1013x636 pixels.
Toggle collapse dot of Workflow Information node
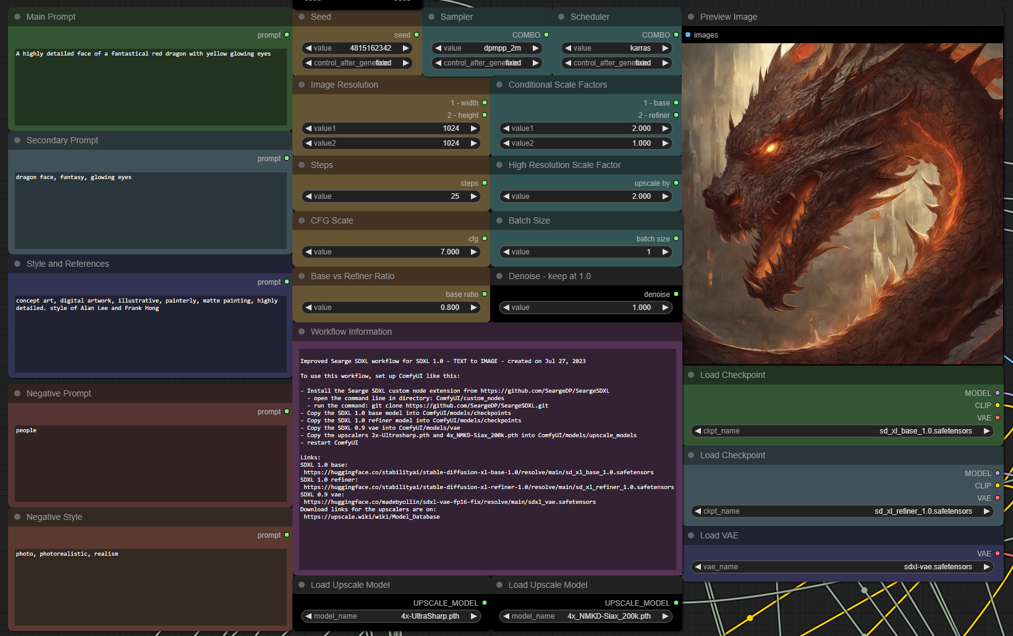[302, 332]
